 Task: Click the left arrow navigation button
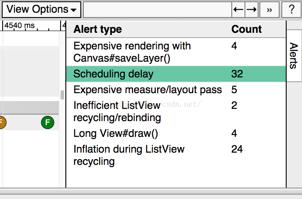click(x=238, y=9)
